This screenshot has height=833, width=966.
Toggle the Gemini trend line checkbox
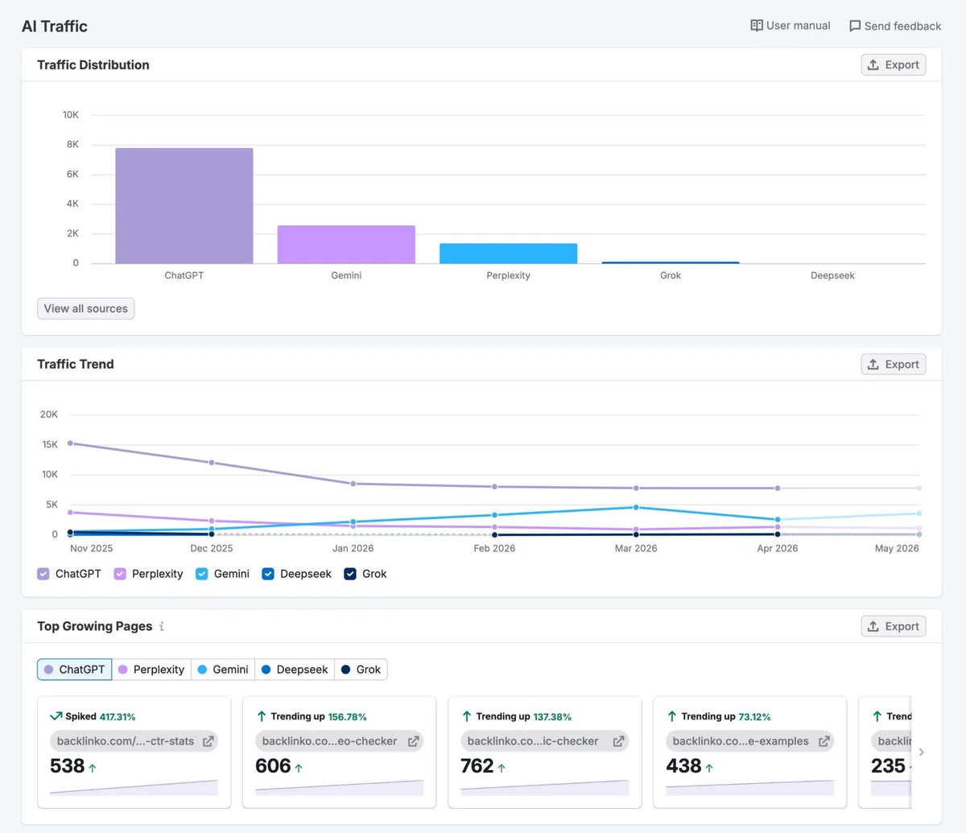pos(202,574)
